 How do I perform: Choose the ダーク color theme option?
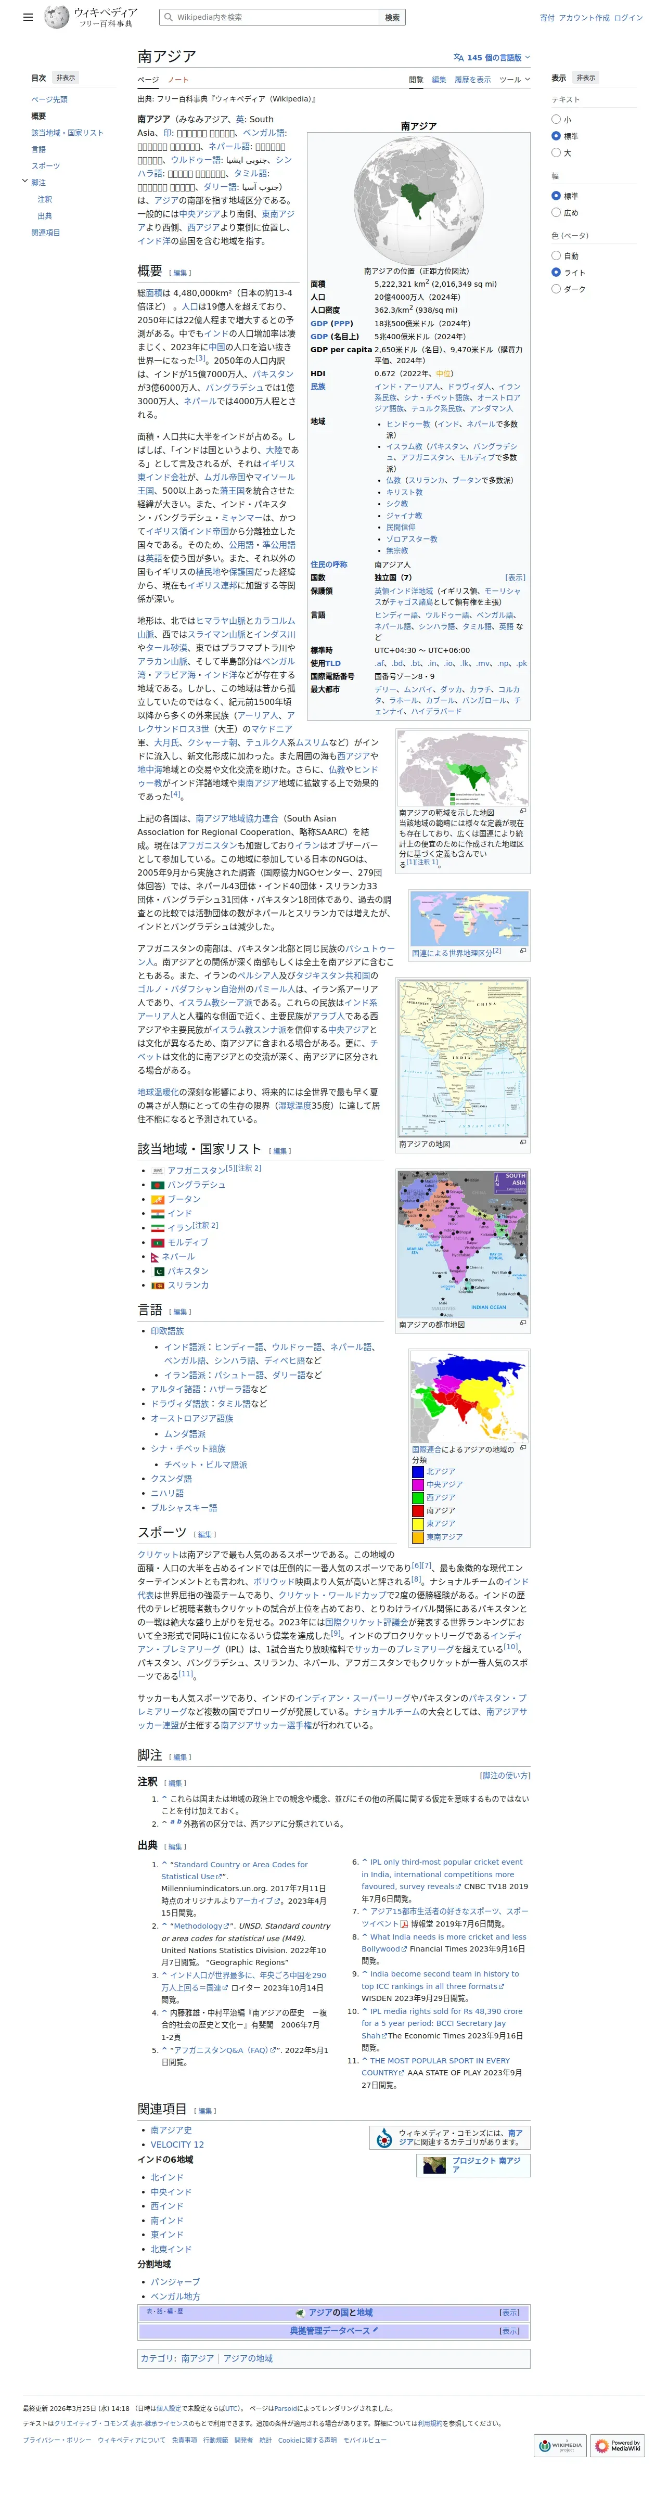556,289
